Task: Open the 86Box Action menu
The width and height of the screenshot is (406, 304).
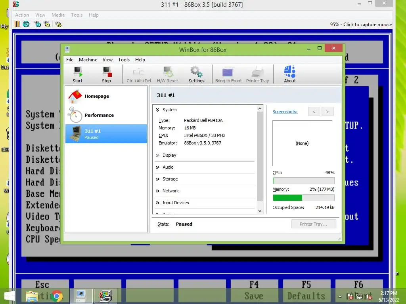Action: click(x=22, y=15)
